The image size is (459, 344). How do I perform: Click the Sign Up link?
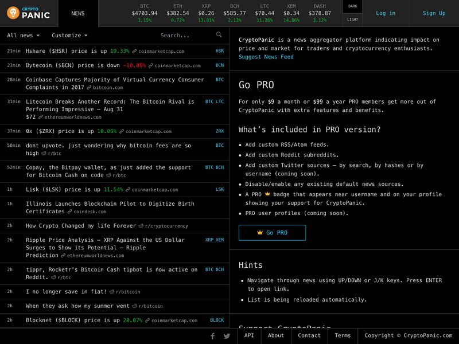pyautogui.click(x=434, y=13)
